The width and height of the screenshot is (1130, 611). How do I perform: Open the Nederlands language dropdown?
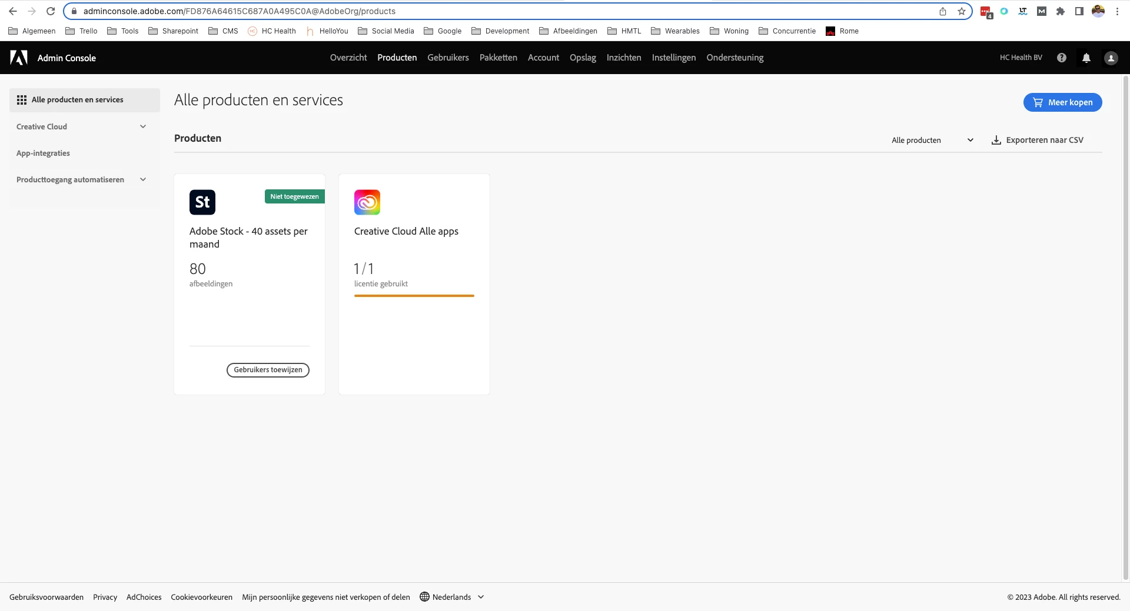(x=452, y=597)
